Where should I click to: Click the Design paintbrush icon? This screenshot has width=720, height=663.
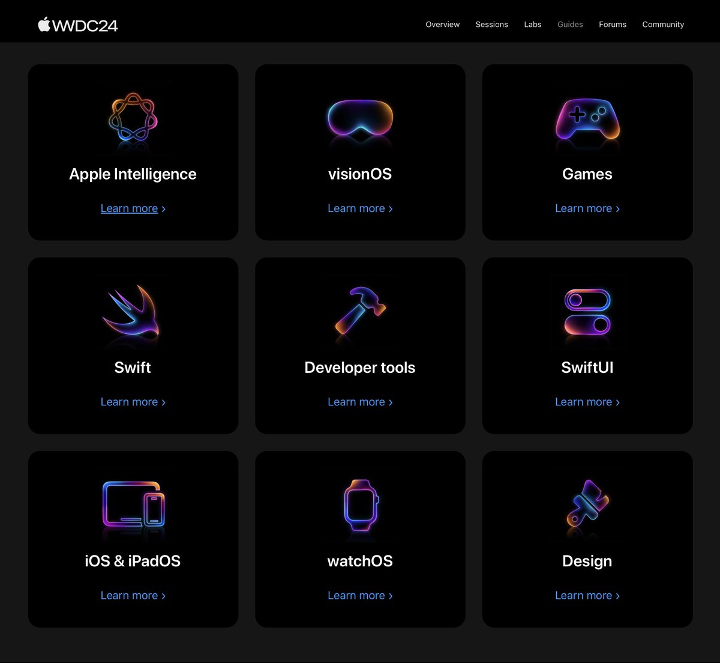coord(587,502)
